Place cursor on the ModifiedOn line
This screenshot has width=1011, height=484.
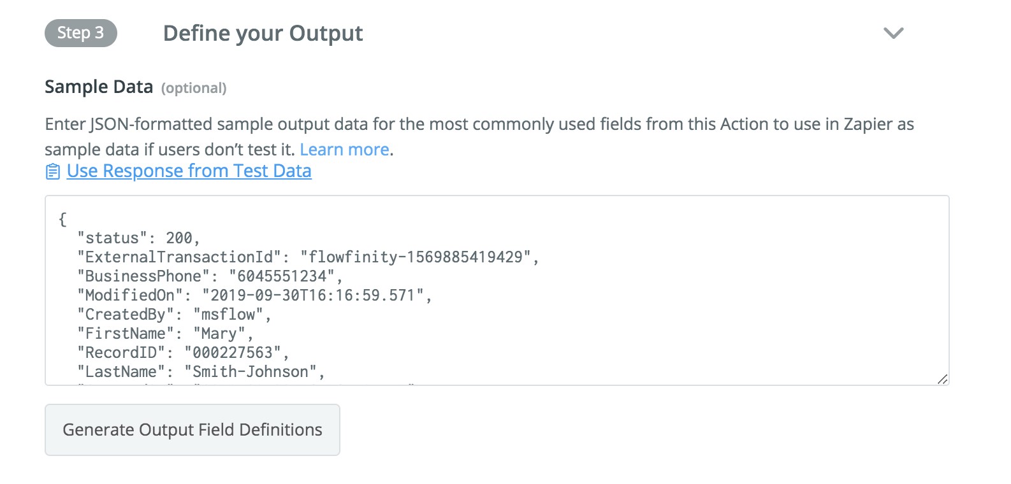[254, 295]
